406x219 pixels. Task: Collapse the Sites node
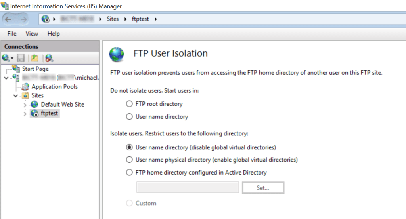click(x=15, y=96)
